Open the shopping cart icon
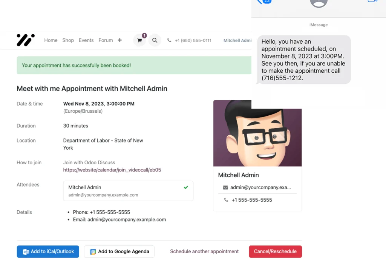Image resolution: width=386 pixels, height=274 pixels. click(139, 40)
